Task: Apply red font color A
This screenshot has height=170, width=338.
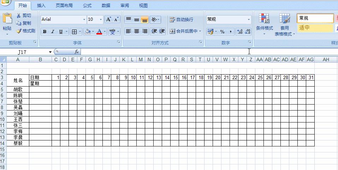Action: coord(99,32)
